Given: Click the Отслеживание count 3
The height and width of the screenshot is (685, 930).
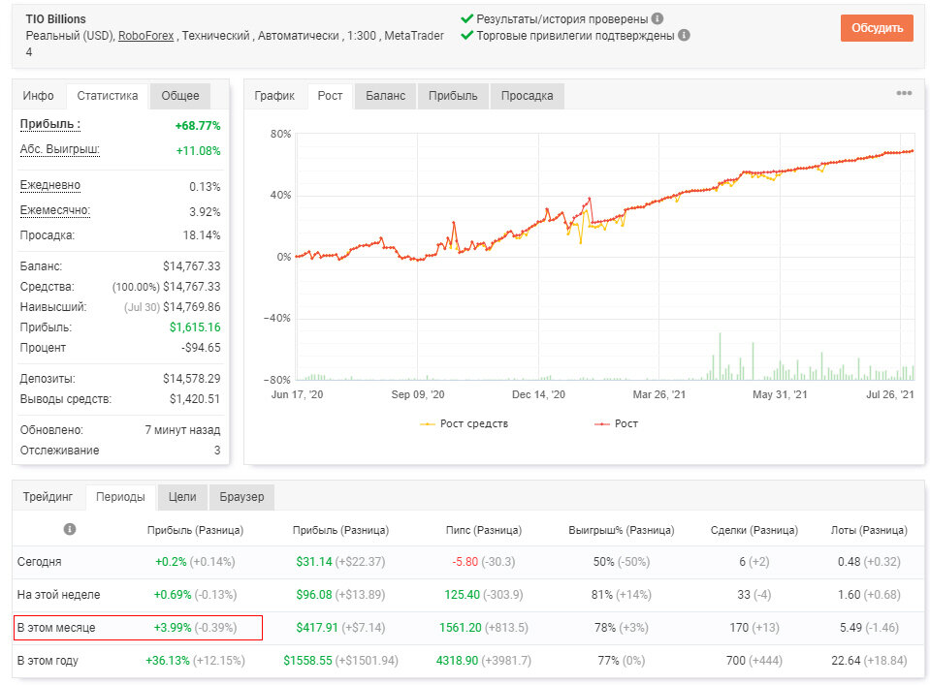Looking at the screenshot, I should (x=217, y=451).
